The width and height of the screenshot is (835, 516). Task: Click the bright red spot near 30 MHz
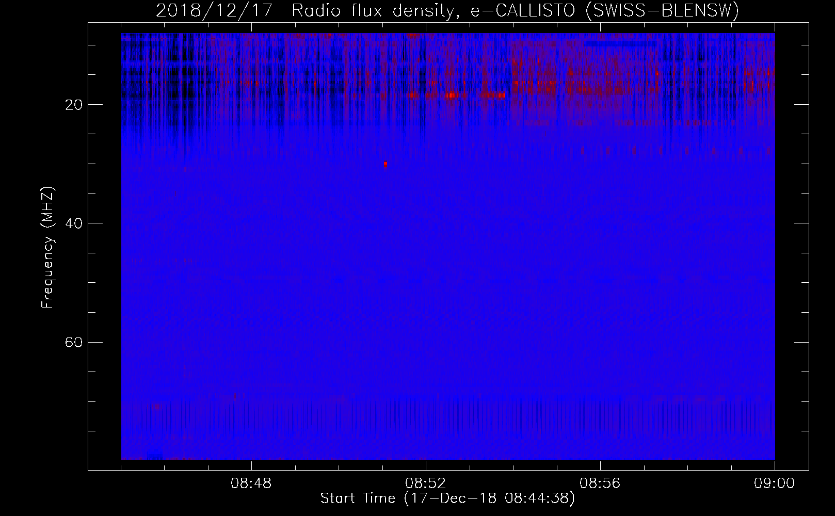click(385, 165)
